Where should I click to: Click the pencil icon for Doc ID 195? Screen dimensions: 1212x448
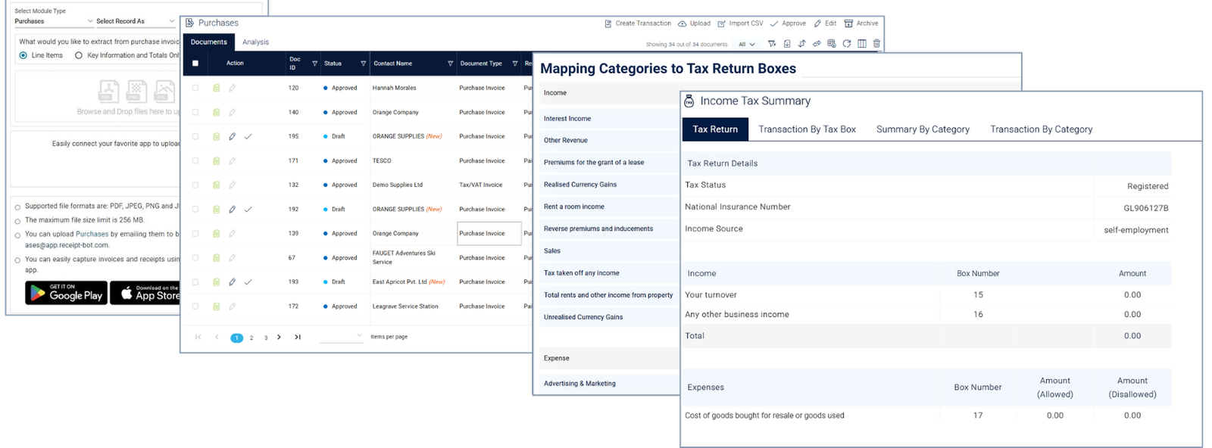[232, 136]
